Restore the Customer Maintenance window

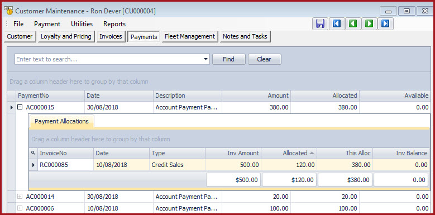click(x=407, y=11)
